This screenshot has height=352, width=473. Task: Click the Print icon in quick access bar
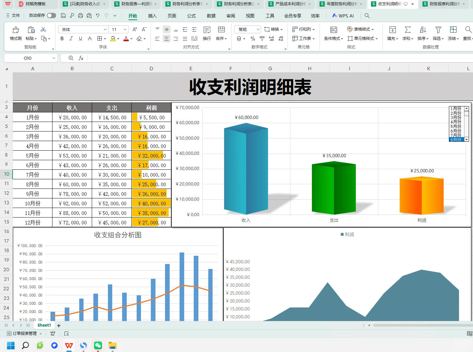[81, 15]
